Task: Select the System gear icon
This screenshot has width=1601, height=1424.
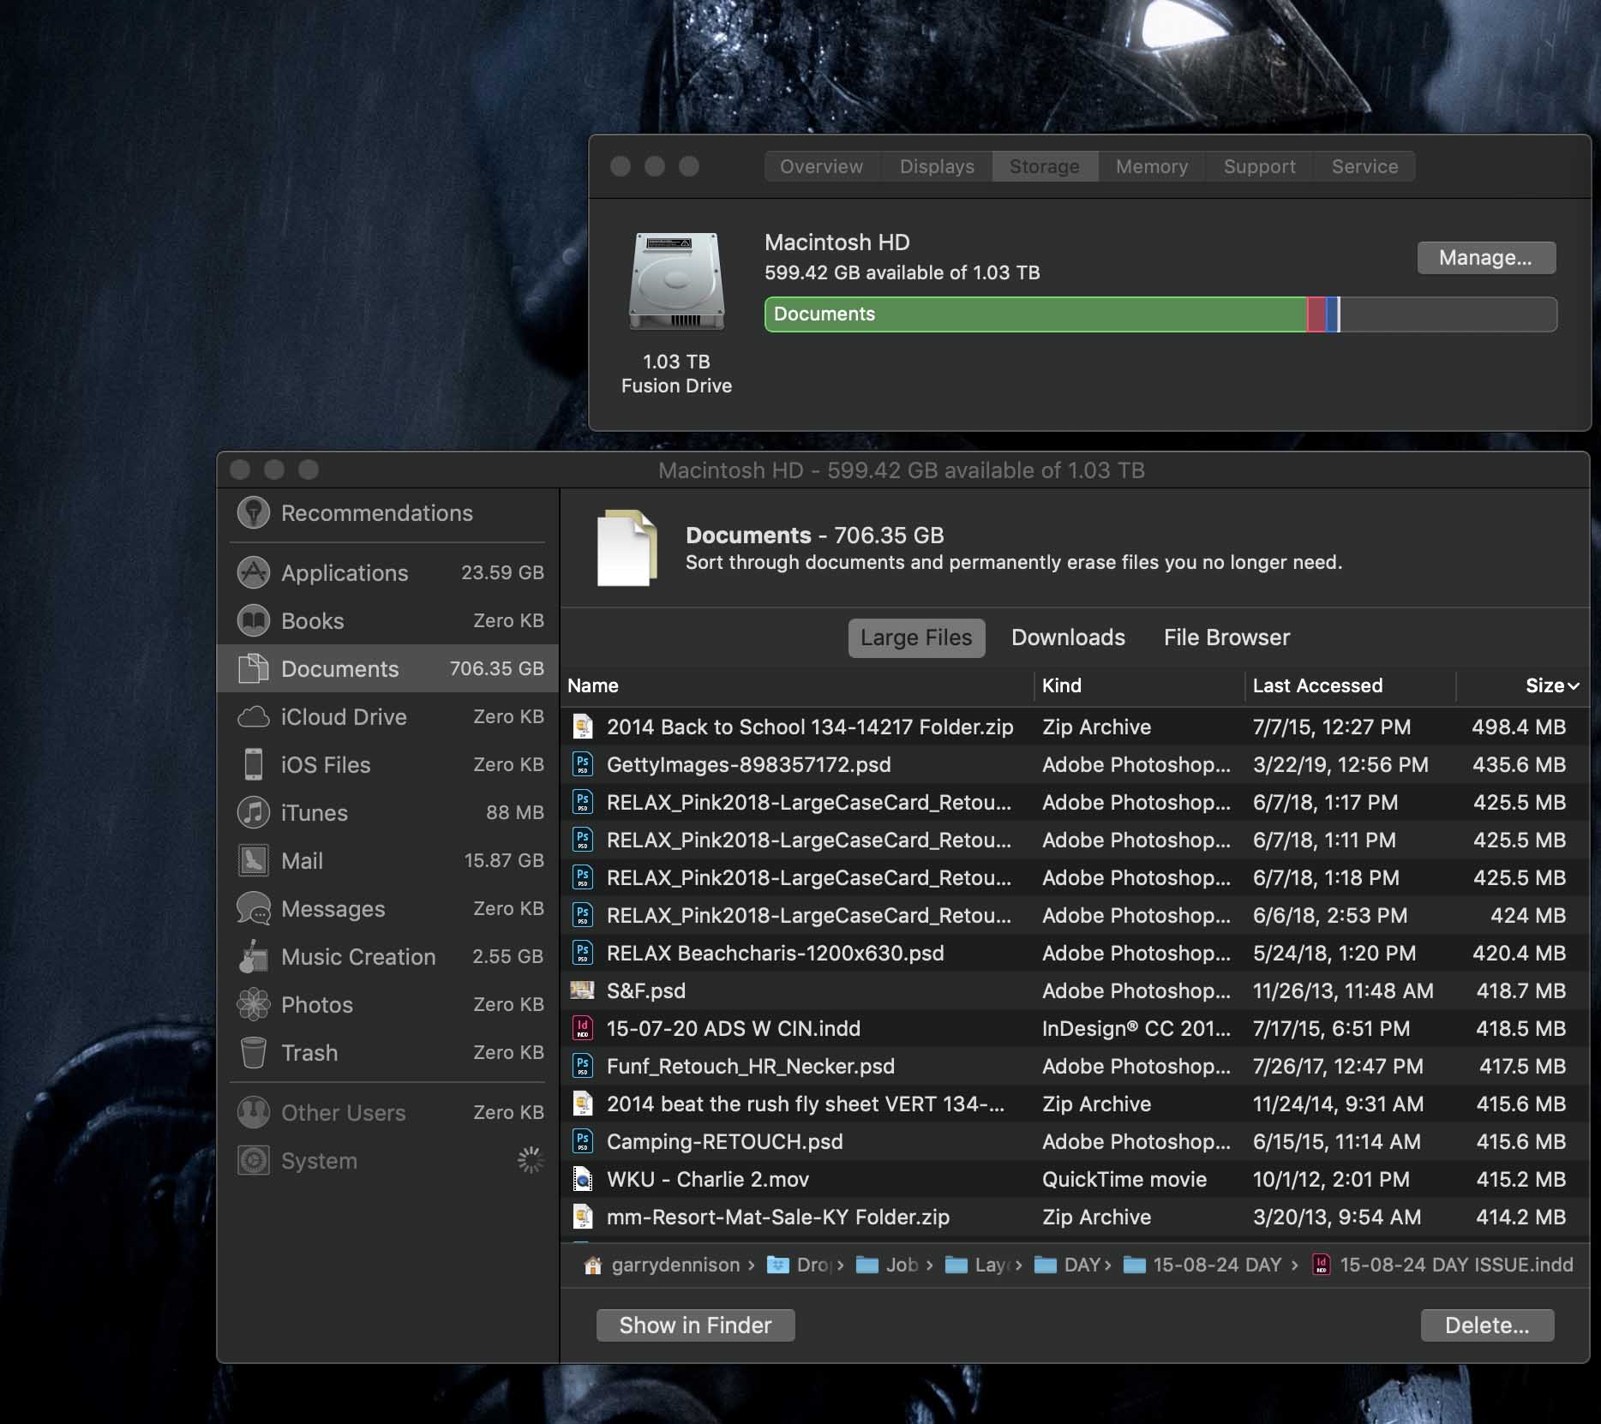Action: pos(253,1160)
